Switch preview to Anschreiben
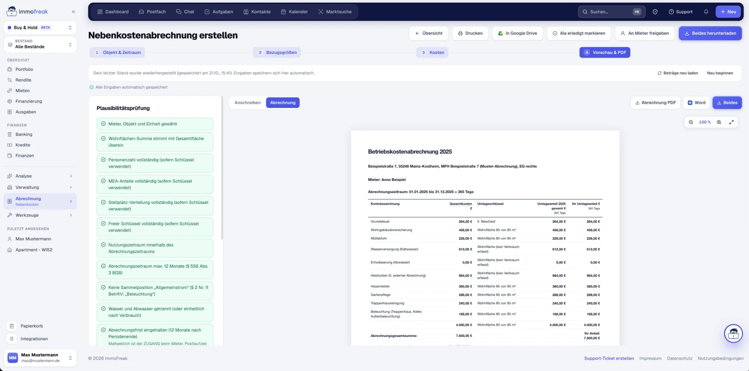 (x=247, y=103)
